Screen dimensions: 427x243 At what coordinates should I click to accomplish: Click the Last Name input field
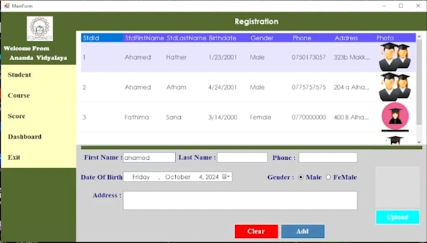coord(242,158)
